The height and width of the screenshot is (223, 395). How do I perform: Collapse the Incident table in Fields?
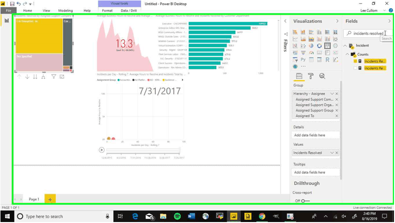345,46
